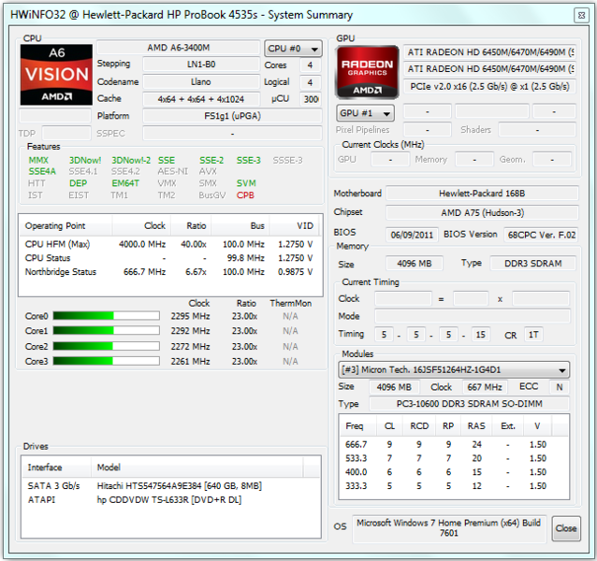Click the BIOS date 06/09/2011

412,235
